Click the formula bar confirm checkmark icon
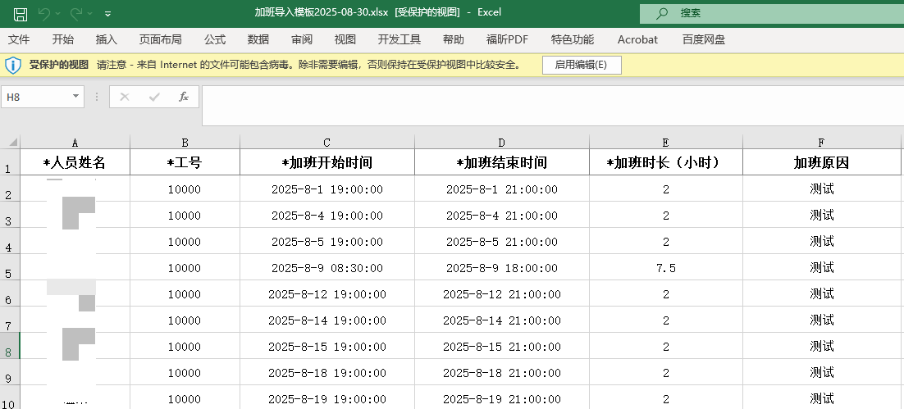The width and height of the screenshot is (904, 409). pyautogui.click(x=154, y=97)
